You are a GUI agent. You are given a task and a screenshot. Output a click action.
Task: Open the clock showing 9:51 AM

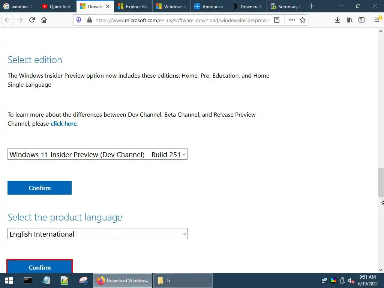[367, 280]
